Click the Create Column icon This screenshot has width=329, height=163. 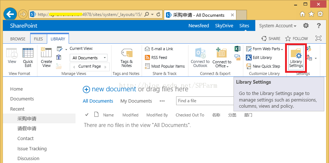(x=59, y=57)
